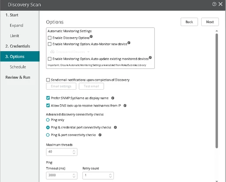This screenshot has height=182, width=226.
Task: Open the help question mark icon
Action: pos(214,4)
